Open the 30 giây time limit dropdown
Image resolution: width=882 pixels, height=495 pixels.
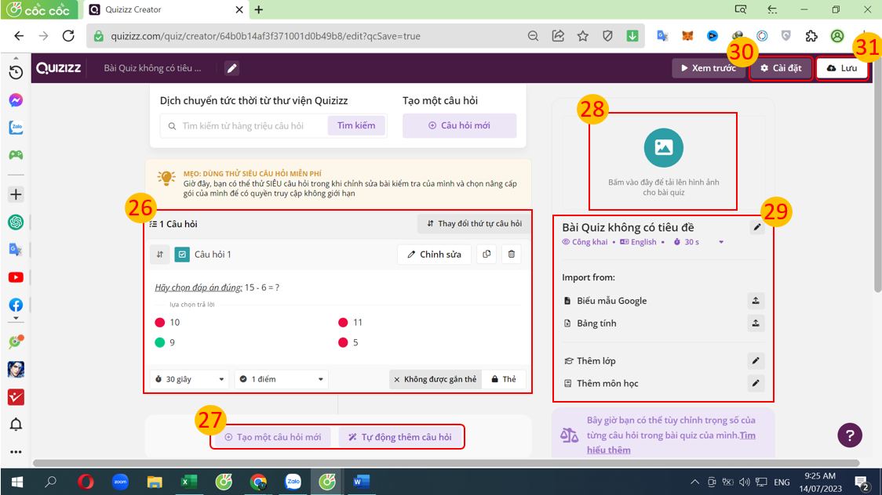click(190, 379)
